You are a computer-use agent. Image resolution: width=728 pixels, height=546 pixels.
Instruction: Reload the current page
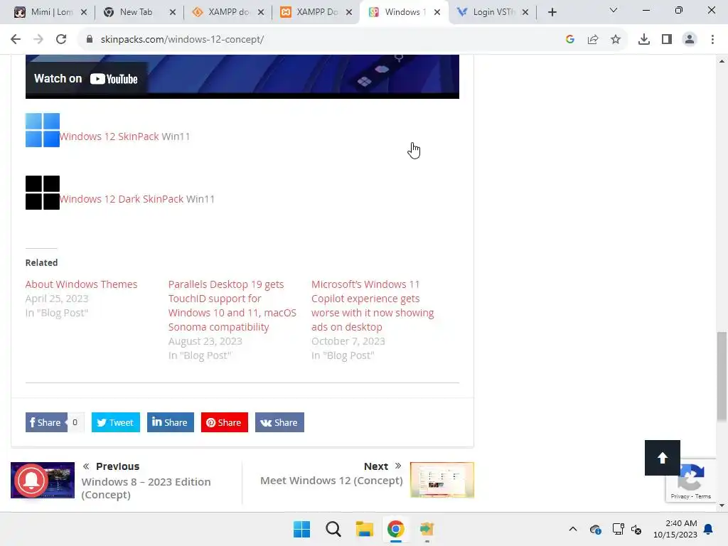(61, 40)
